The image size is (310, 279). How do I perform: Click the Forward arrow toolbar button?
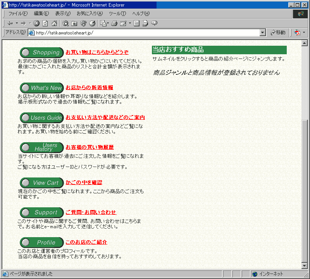(x=24, y=23)
